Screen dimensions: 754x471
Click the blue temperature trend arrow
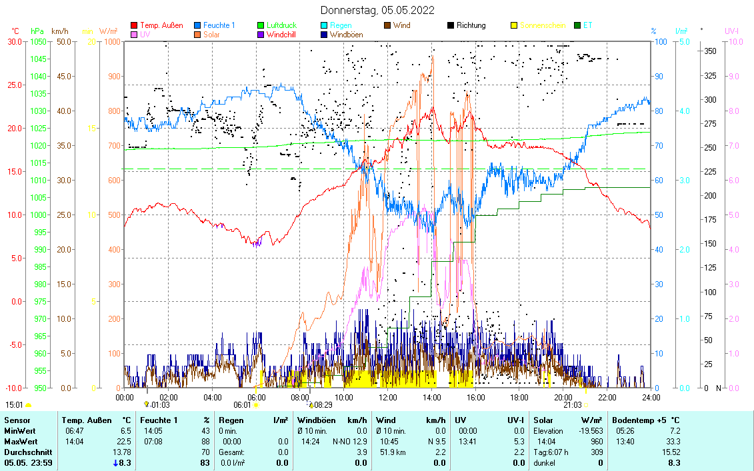tap(115, 463)
